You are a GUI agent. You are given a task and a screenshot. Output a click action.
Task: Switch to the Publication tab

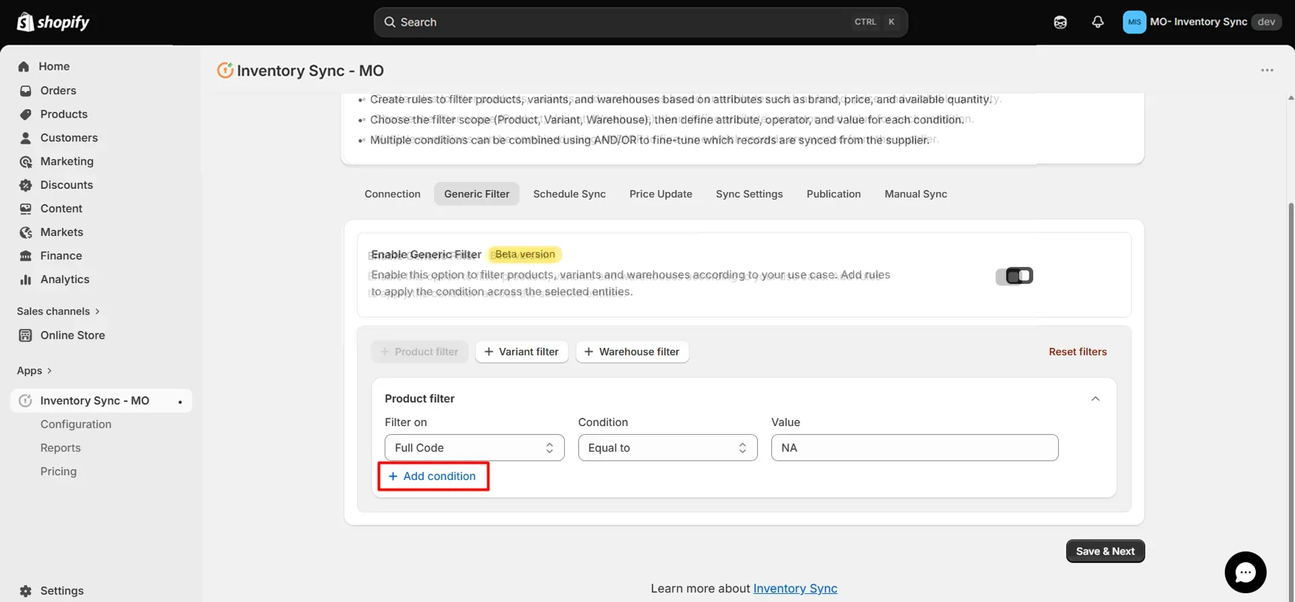tap(833, 194)
